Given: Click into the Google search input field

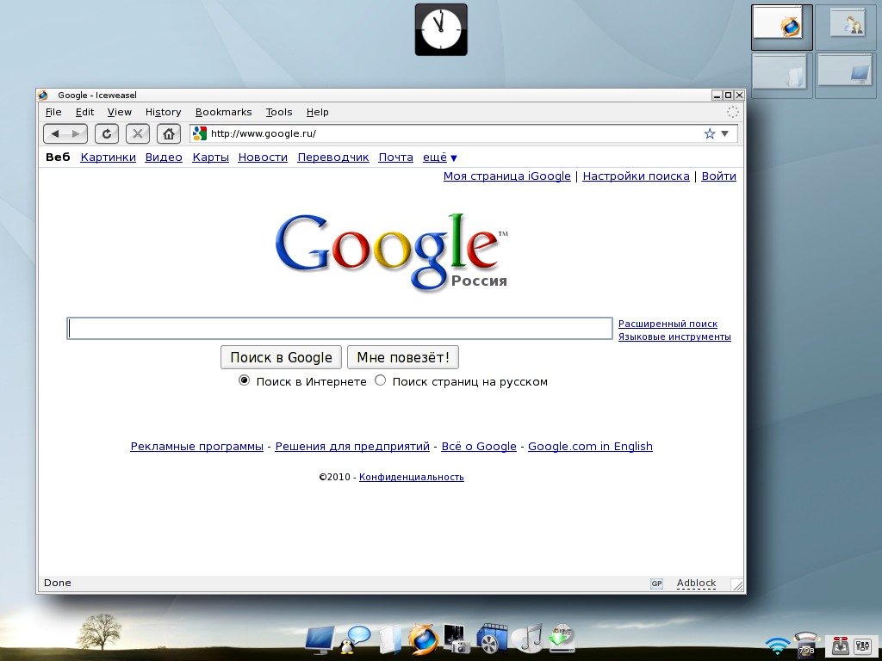Looking at the screenshot, I should click(339, 328).
